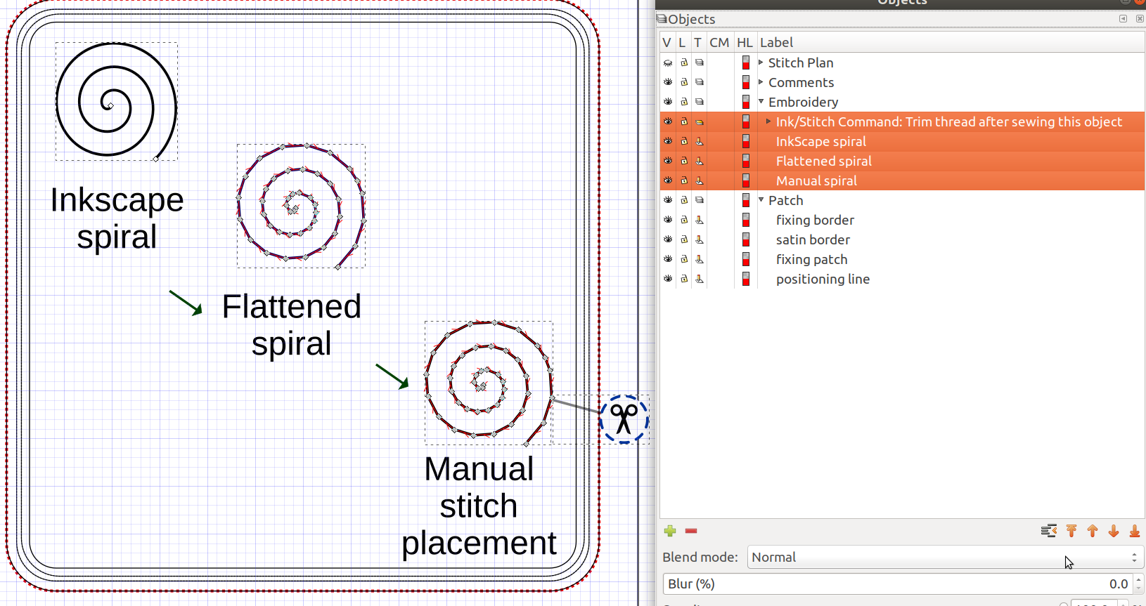This screenshot has width=1146, height=606.
Task: Lower selection to bottom with the barred down arrow
Action: pos(1135,531)
